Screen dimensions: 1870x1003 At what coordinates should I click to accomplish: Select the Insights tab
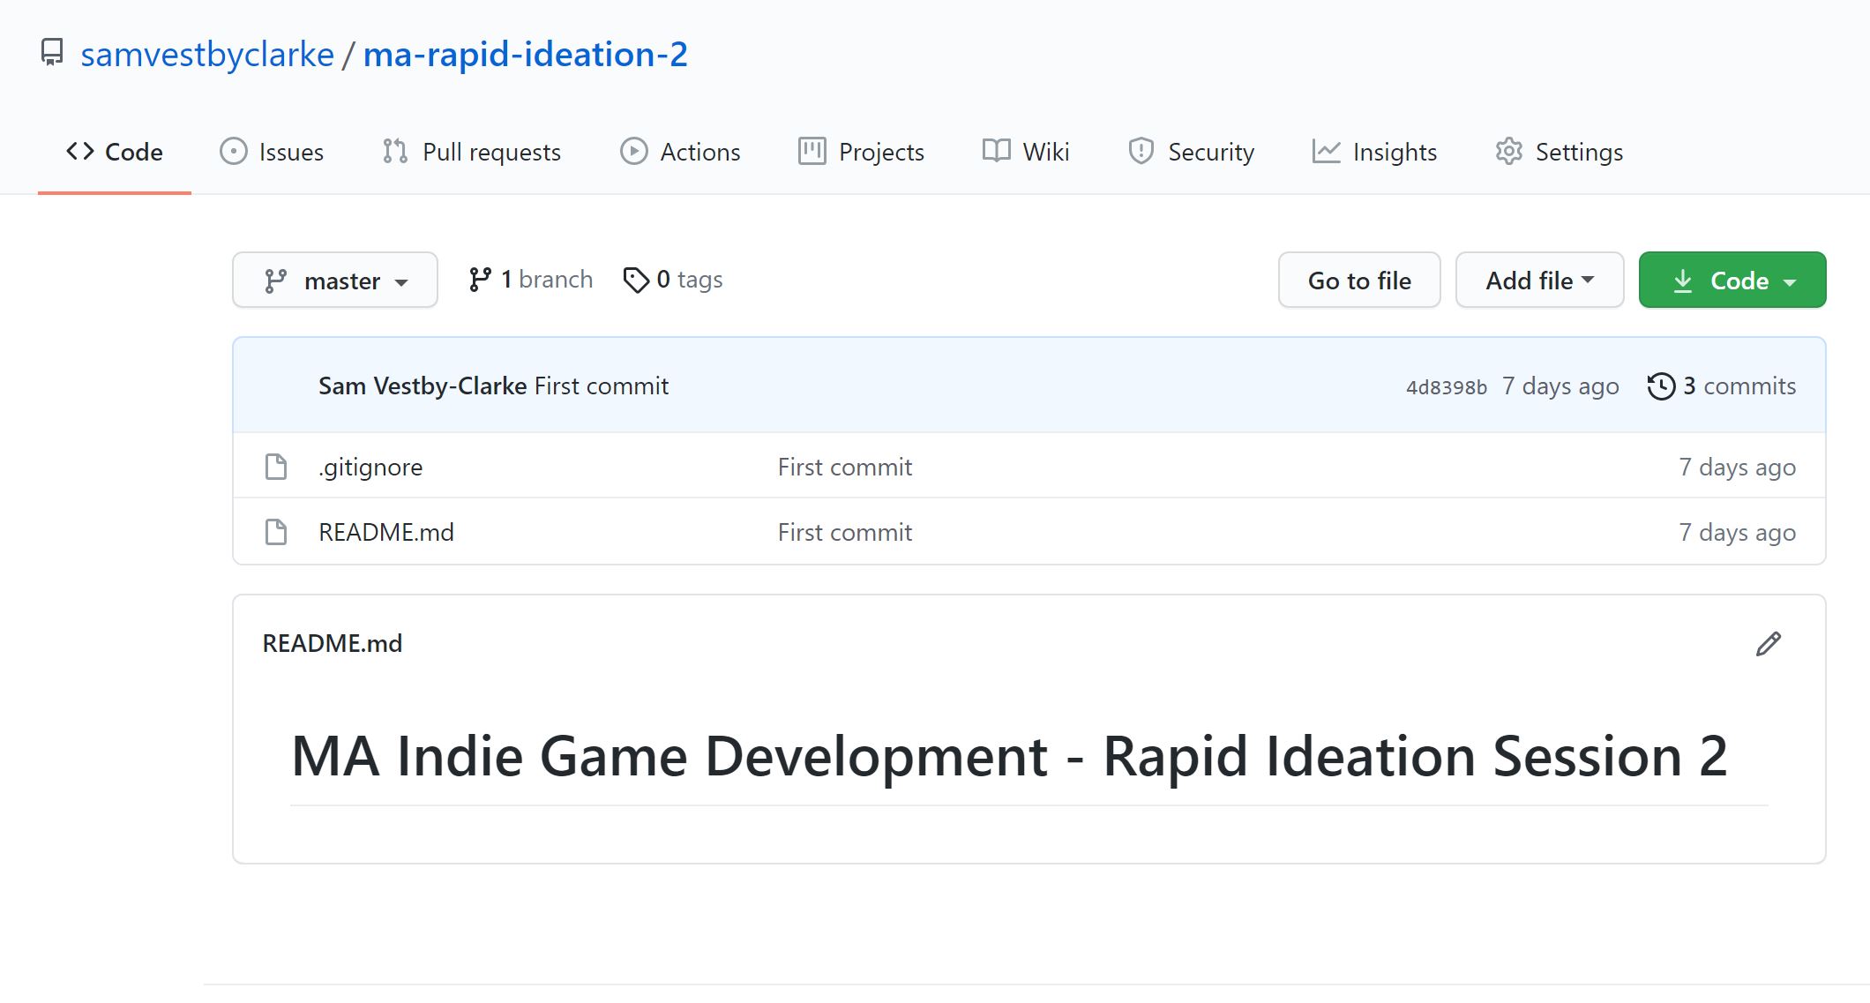coord(1394,152)
